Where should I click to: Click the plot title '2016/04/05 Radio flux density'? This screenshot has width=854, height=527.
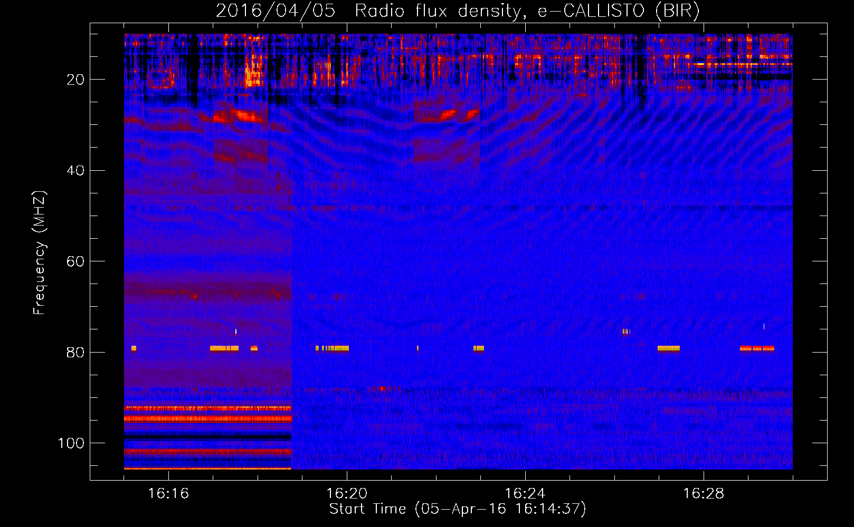458,11
